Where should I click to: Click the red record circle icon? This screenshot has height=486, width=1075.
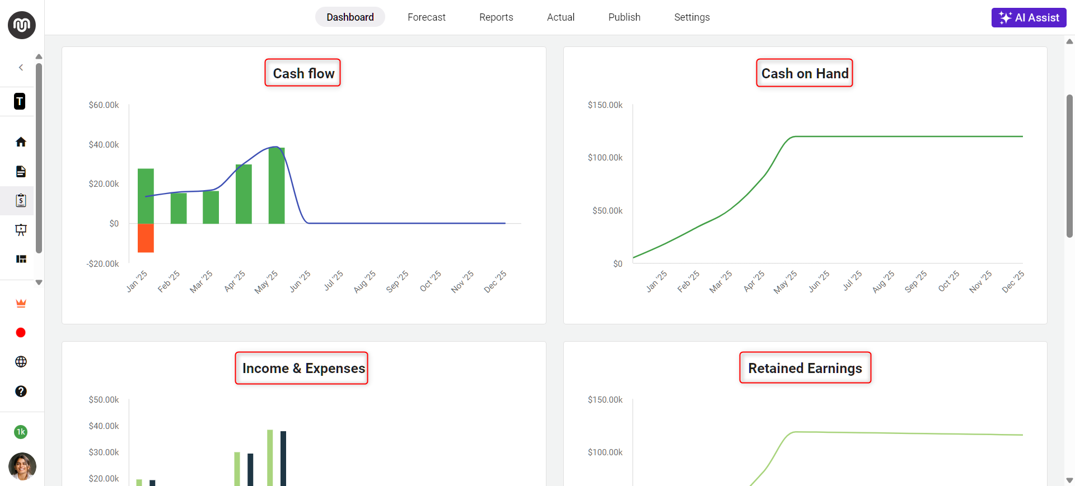click(x=21, y=333)
